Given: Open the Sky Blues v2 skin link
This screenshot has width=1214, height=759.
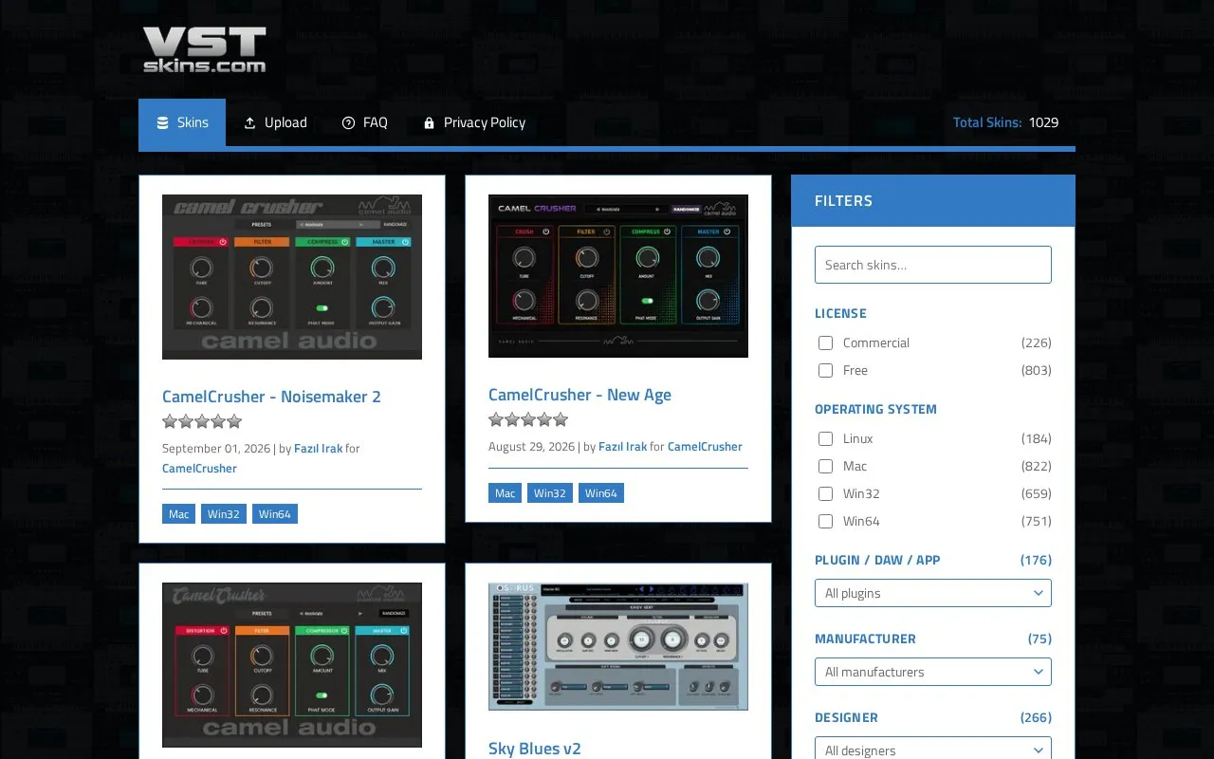Looking at the screenshot, I should 535,749.
